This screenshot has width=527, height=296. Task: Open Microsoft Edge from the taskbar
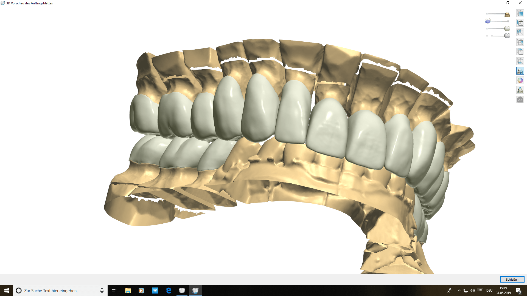(169, 291)
